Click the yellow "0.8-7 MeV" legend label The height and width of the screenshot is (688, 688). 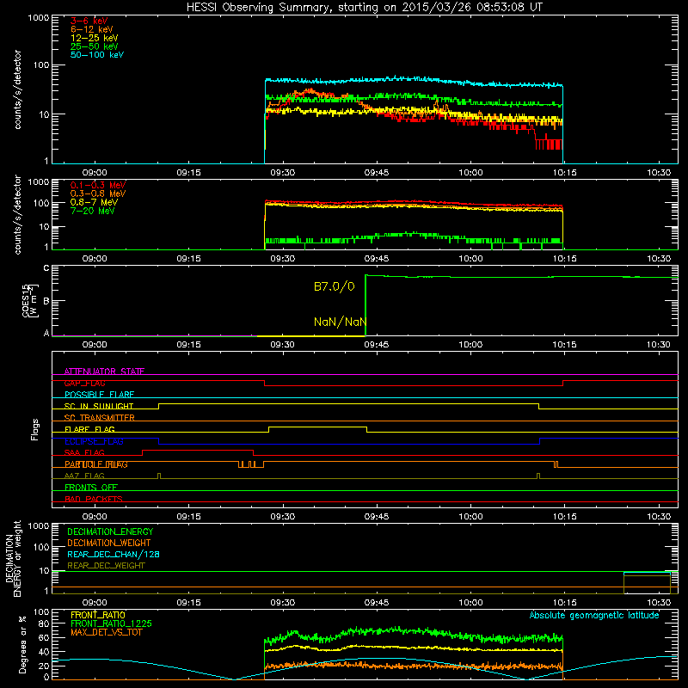(x=94, y=202)
